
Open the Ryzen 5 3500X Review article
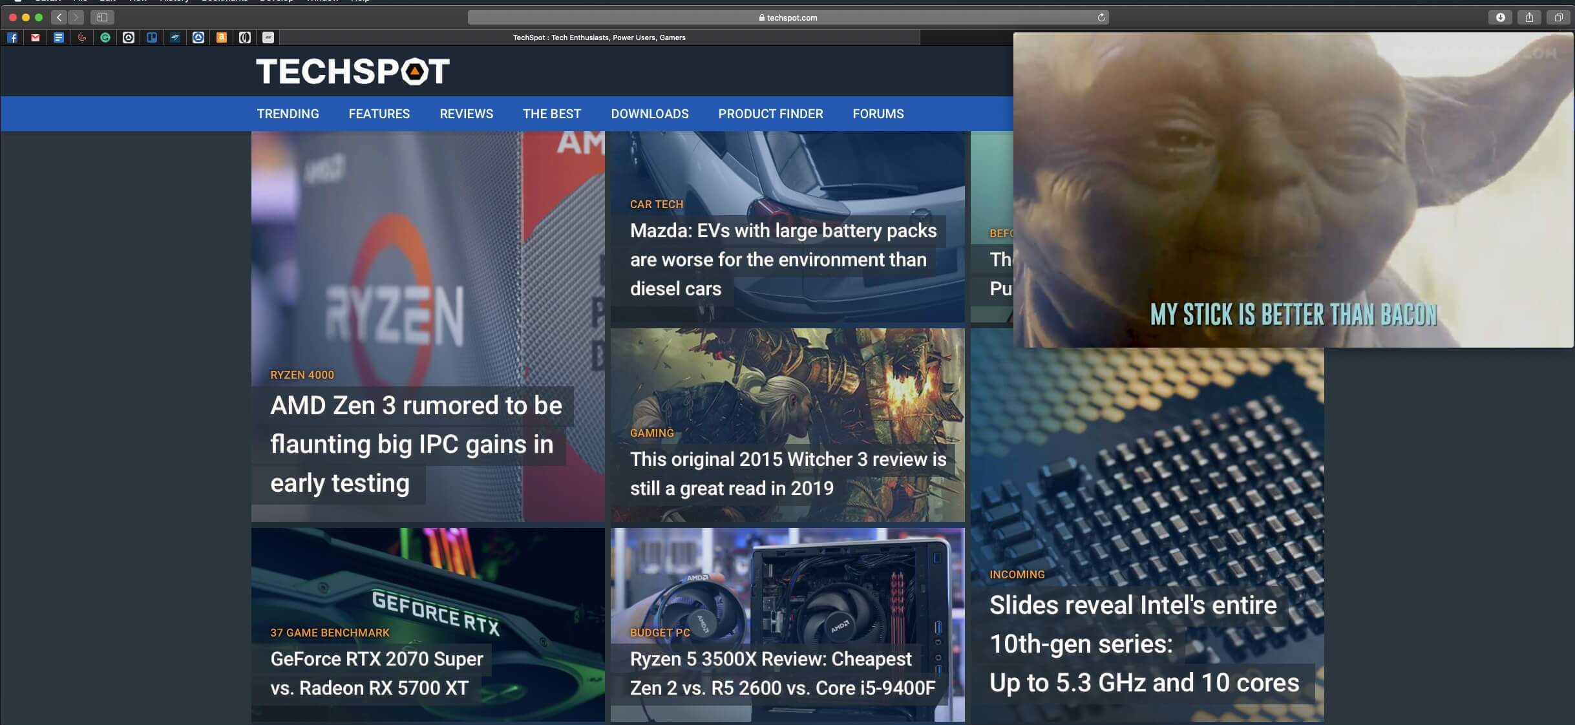[783, 673]
